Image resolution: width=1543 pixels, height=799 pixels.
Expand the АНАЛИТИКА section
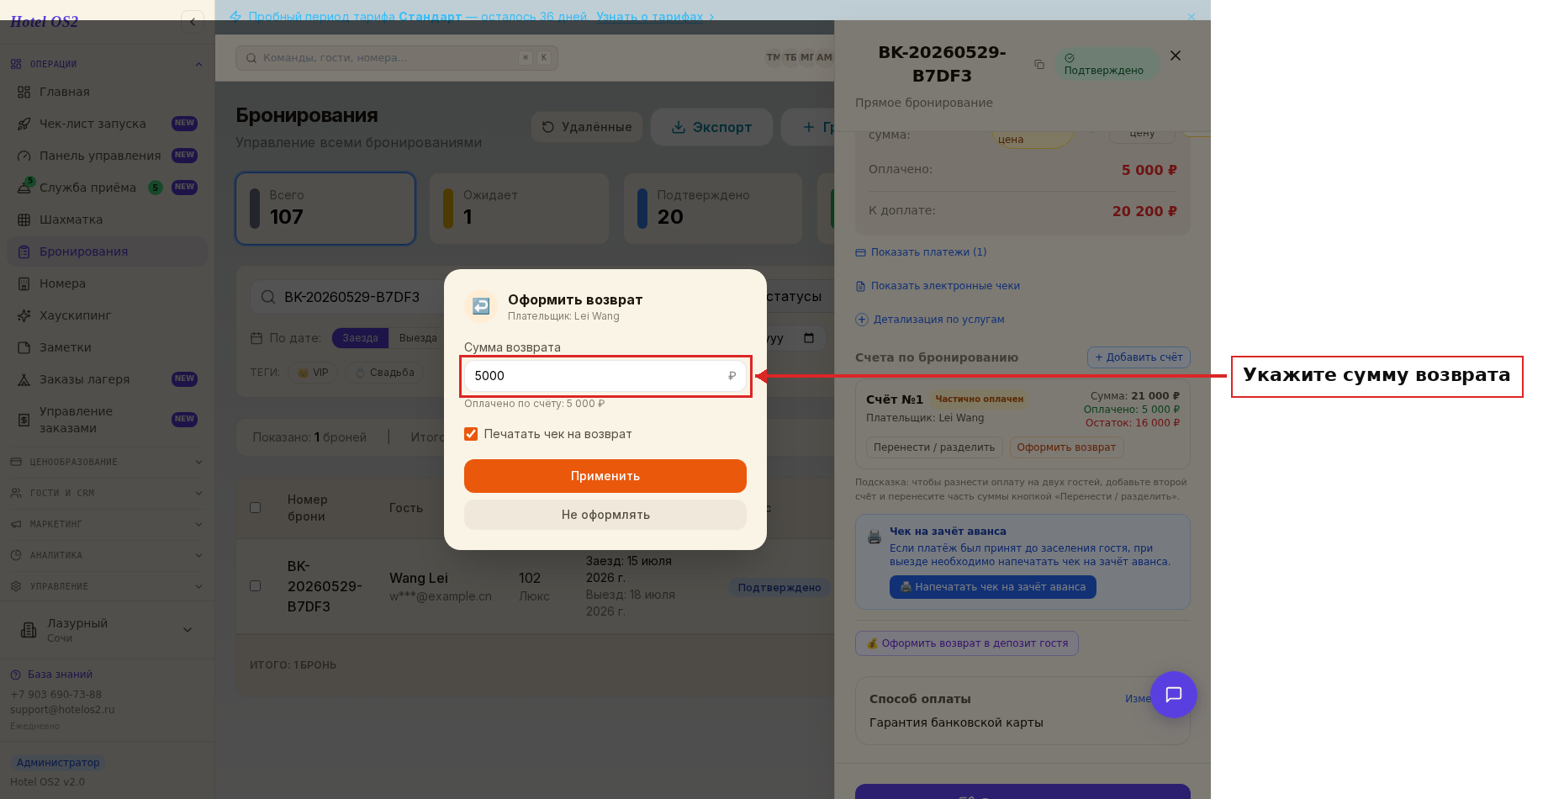198,555
